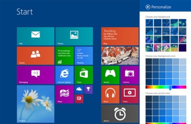Pick the green splash on blue background

click(174, 23)
